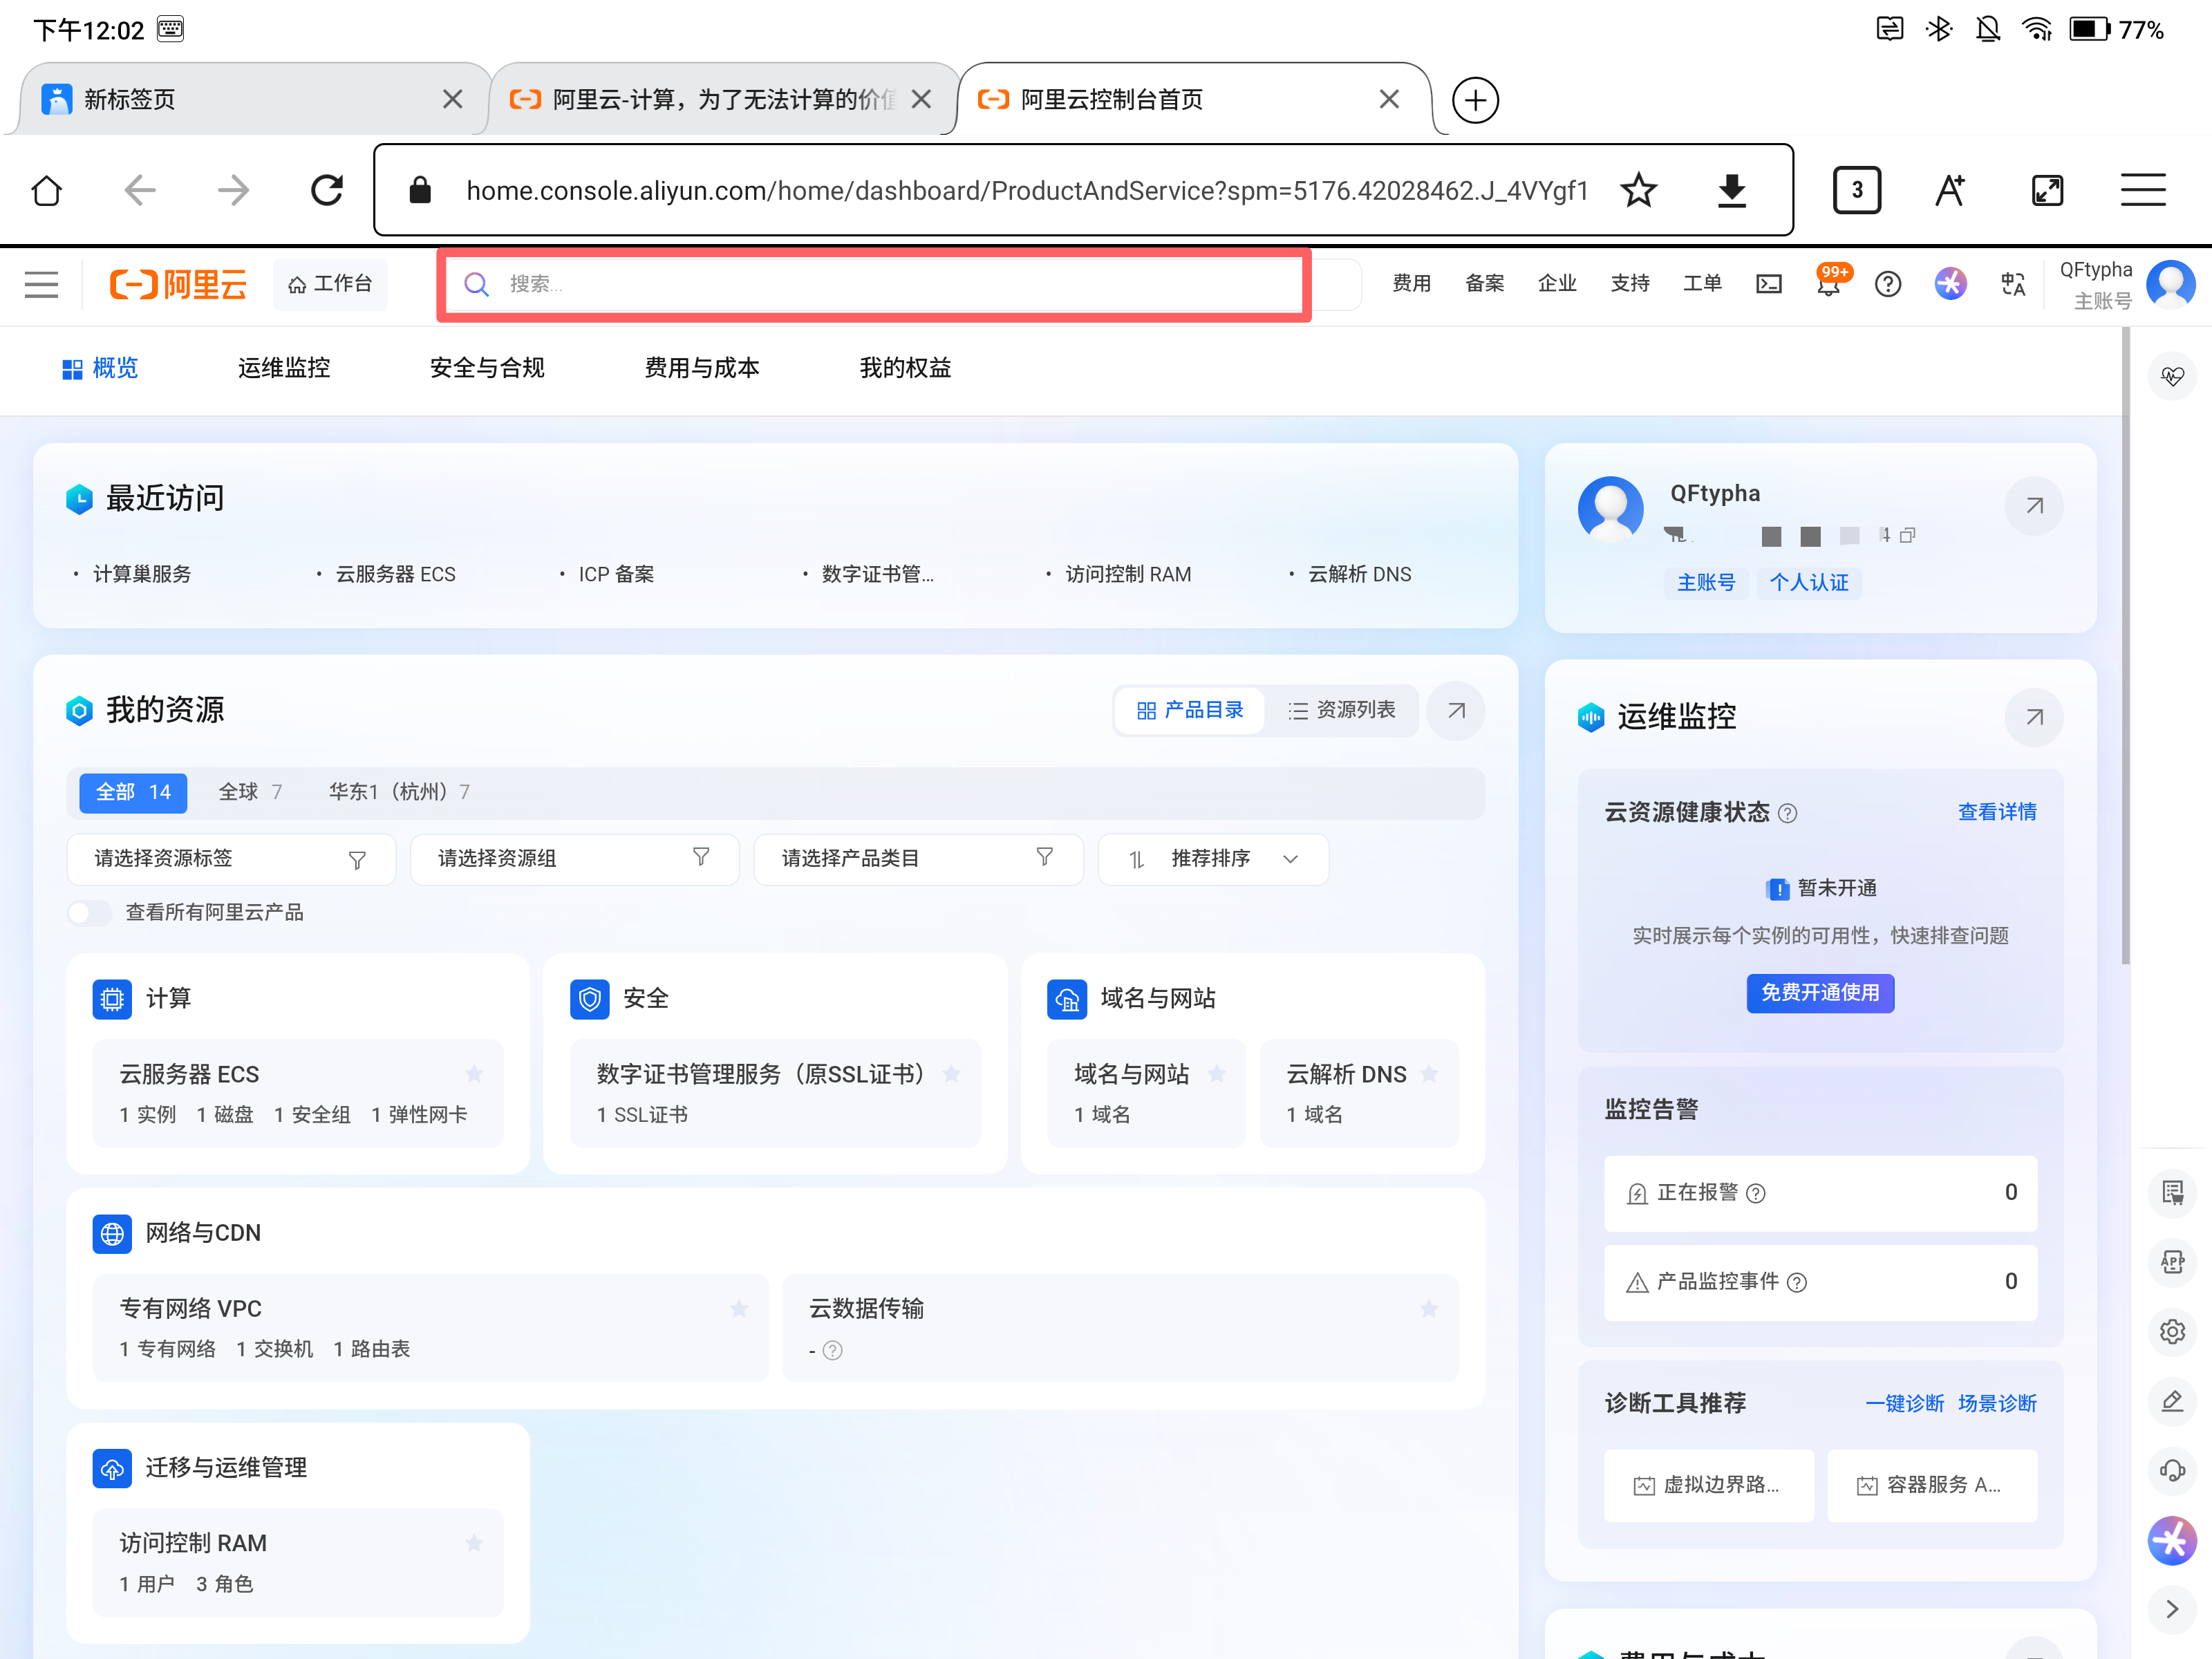
Task: Open the customer service headset icon
Action: (2172, 1471)
